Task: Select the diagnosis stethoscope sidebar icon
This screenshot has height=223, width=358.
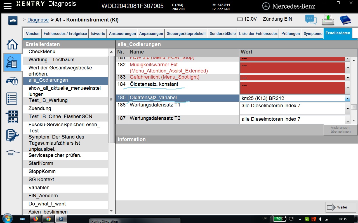Action: [x=13, y=62]
